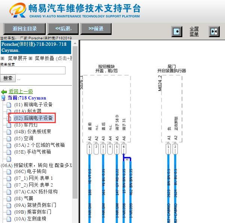Click the green back arrow icon
This screenshot has height=223, width=225.
[4, 92]
